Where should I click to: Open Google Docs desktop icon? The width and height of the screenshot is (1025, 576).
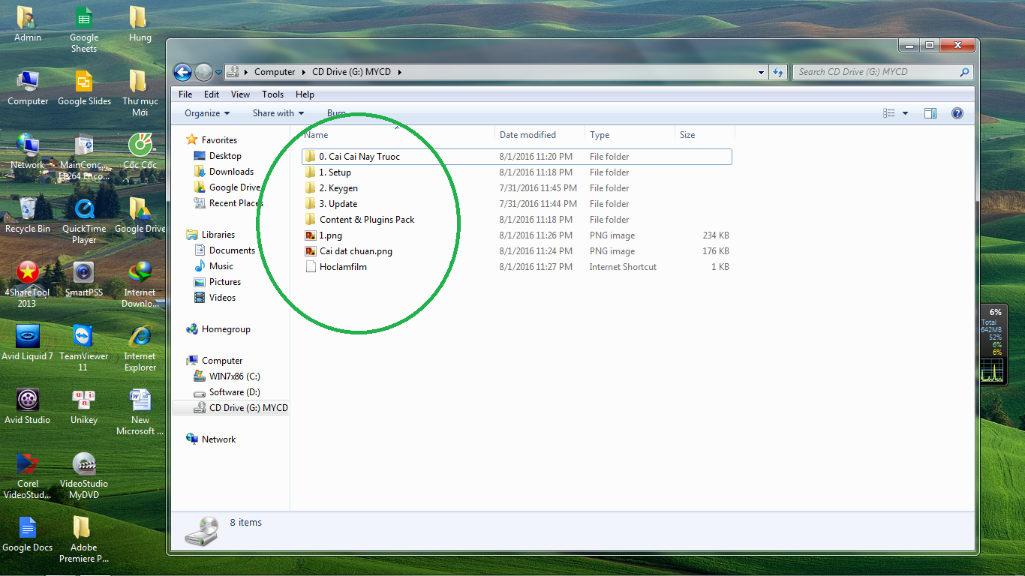[28, 534]
